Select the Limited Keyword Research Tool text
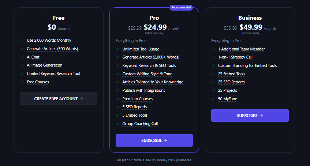This screenshot has width=310, height=166. click(x=53, y=73)
